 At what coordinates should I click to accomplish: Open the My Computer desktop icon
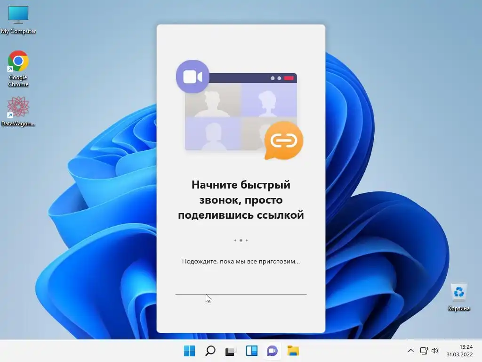[x=18, y=19]
